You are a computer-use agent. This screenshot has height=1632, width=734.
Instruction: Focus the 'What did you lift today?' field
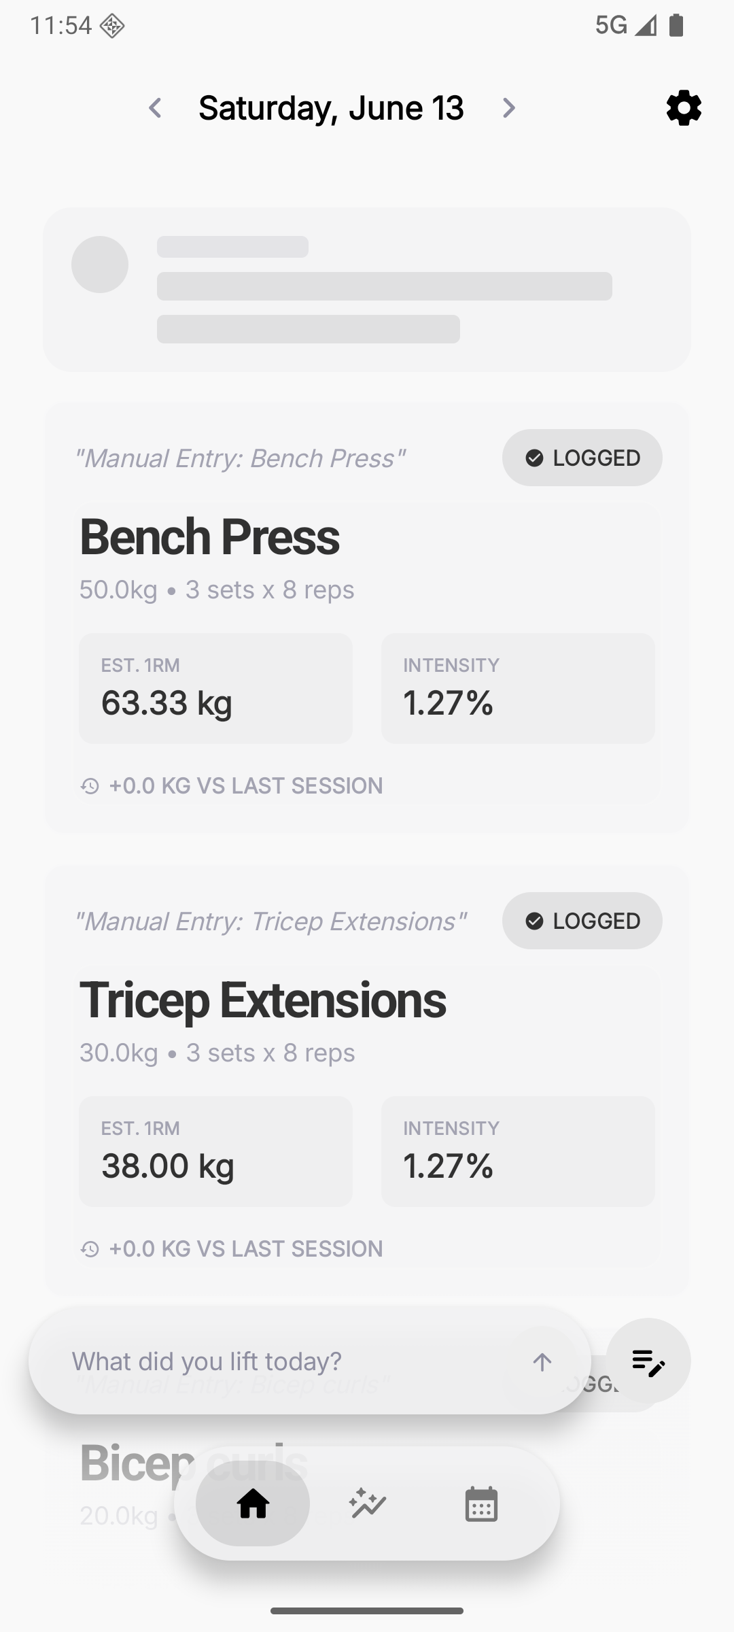pyautogui.click(x=292, y=1361)
